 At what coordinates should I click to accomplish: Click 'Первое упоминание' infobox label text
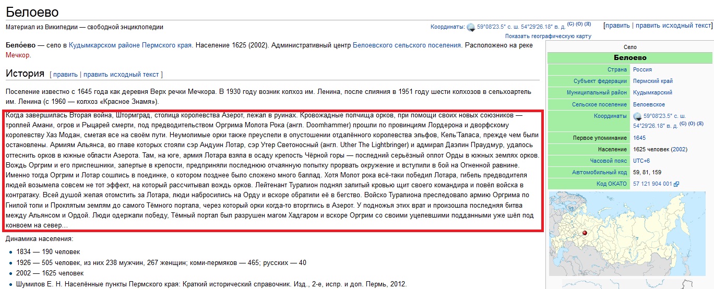click(x=600, y=138)
